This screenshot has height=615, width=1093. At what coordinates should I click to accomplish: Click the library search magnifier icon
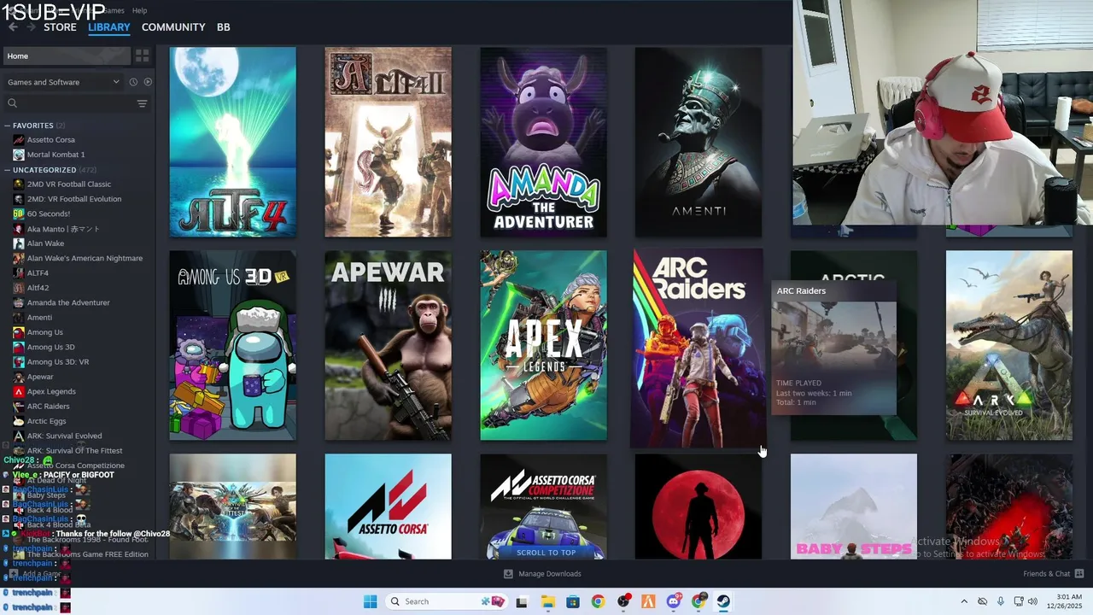click(x=12, y=103)
